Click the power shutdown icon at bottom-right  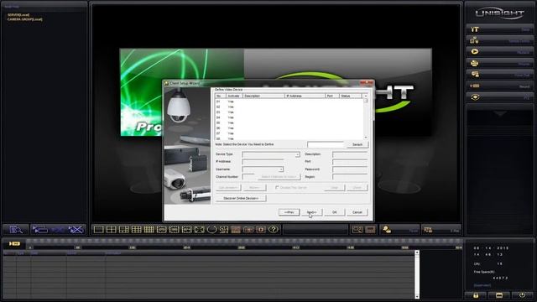click(522, 295)
